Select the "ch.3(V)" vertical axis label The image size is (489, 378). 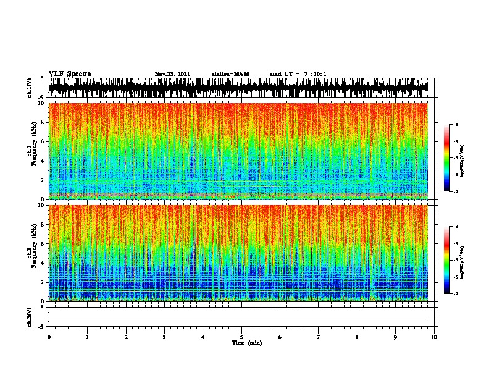29,317
